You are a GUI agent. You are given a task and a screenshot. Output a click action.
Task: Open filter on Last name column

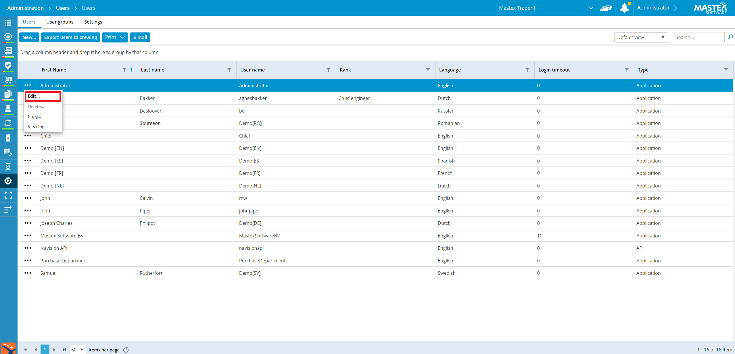pos(229,70)
